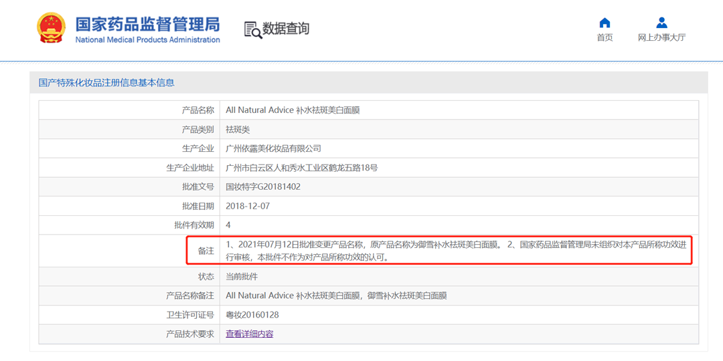Select 国妆特字G20181402 value
The image size is (723, 361).
pos(263,187)
